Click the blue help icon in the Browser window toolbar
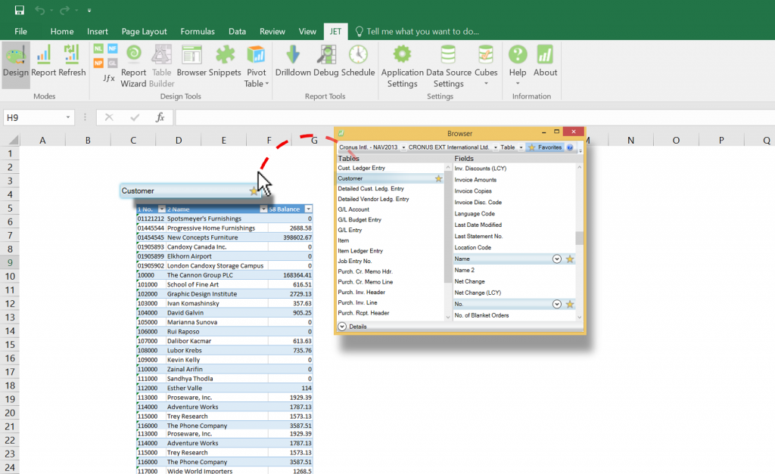 (x=570, y=147)
